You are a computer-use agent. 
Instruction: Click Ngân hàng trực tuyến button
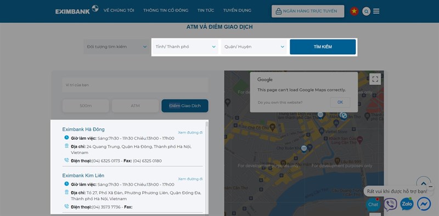(x=308, y=11)
